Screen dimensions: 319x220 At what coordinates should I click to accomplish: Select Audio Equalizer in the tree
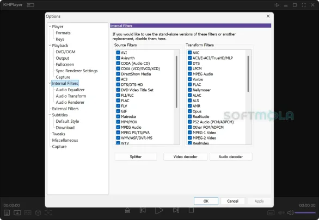click(70, 90)
